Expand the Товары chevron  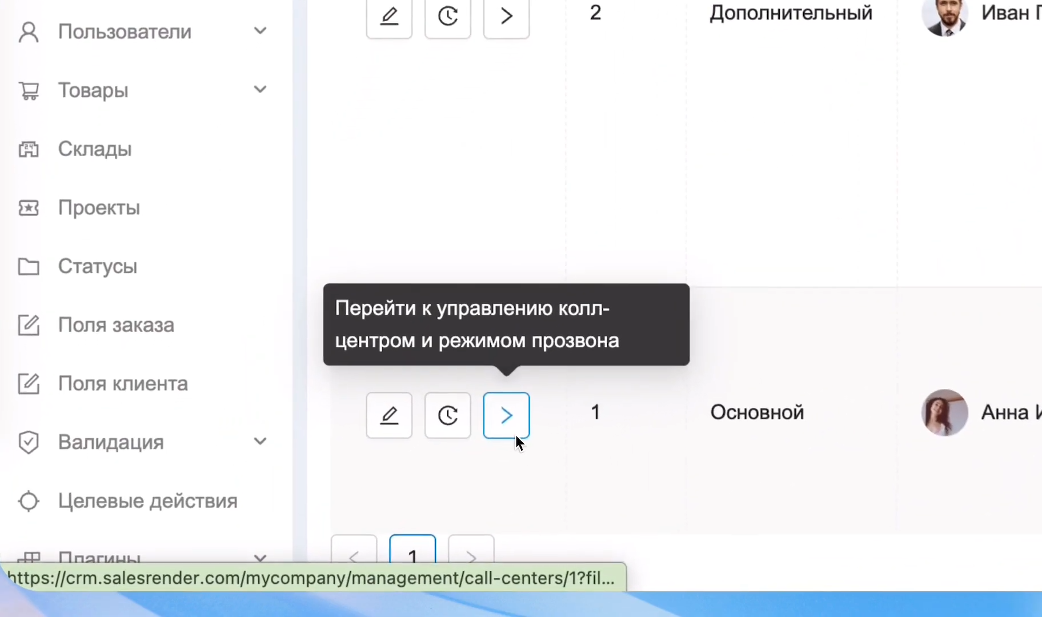click(x=260, y=89)
